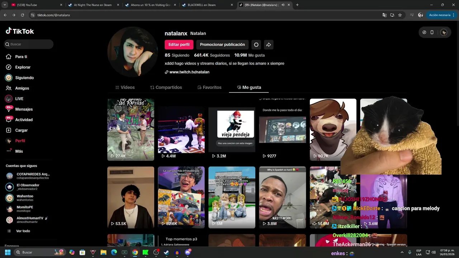
Task: Open the Windows Start menu
Action: tap(8, 252)
